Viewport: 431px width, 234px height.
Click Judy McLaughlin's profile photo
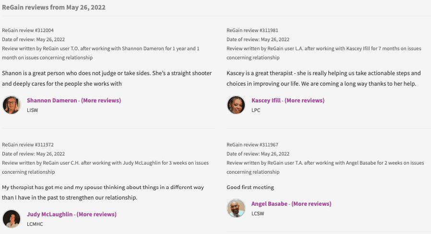(12, 219)
